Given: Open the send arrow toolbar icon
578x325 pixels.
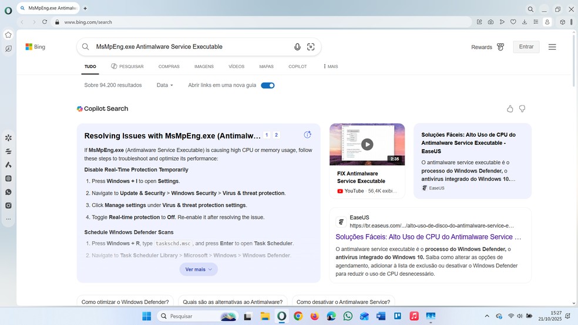Looking at the screenshot, I should tap(502, 22).
